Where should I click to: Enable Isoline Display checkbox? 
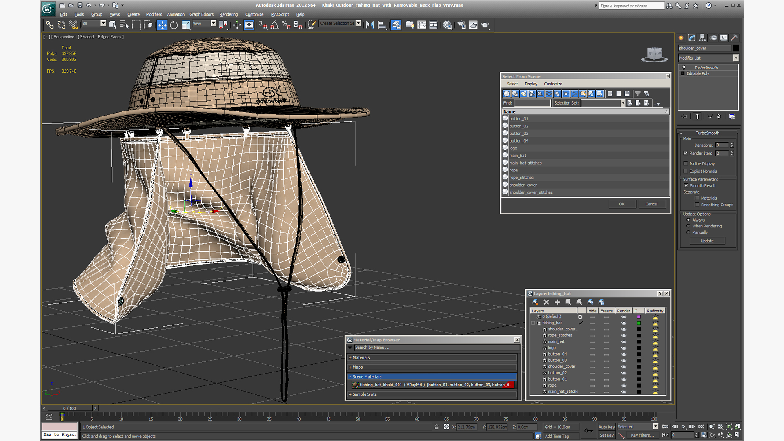click(x=686, y=163)
